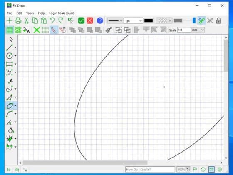Select the text label A tool

[11, 81]
